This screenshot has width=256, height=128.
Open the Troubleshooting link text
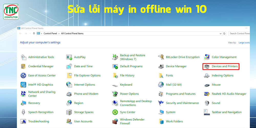pos(39,121)
